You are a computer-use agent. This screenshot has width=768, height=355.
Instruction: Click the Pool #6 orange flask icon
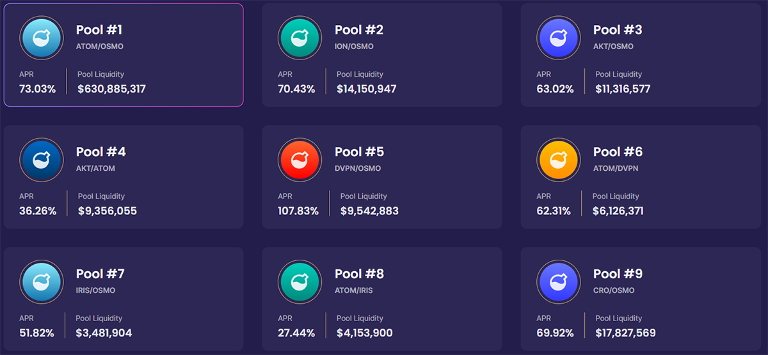coord(558,160)
